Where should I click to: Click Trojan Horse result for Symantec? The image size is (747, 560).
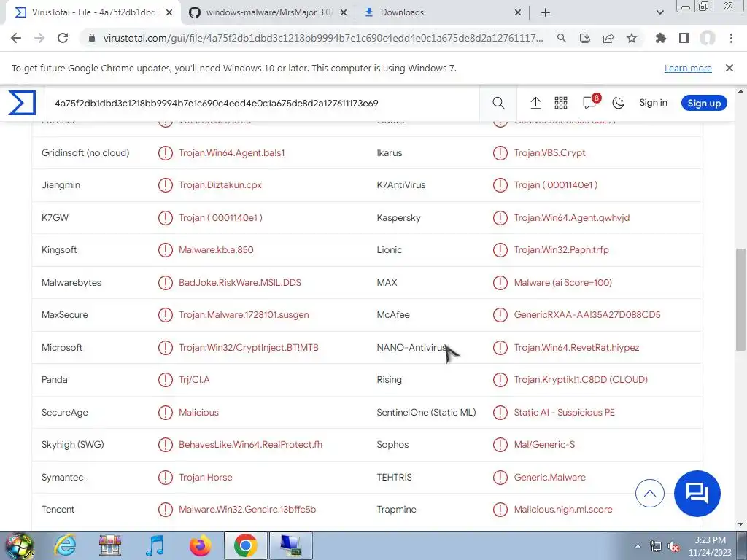click(x=205, y=477)
